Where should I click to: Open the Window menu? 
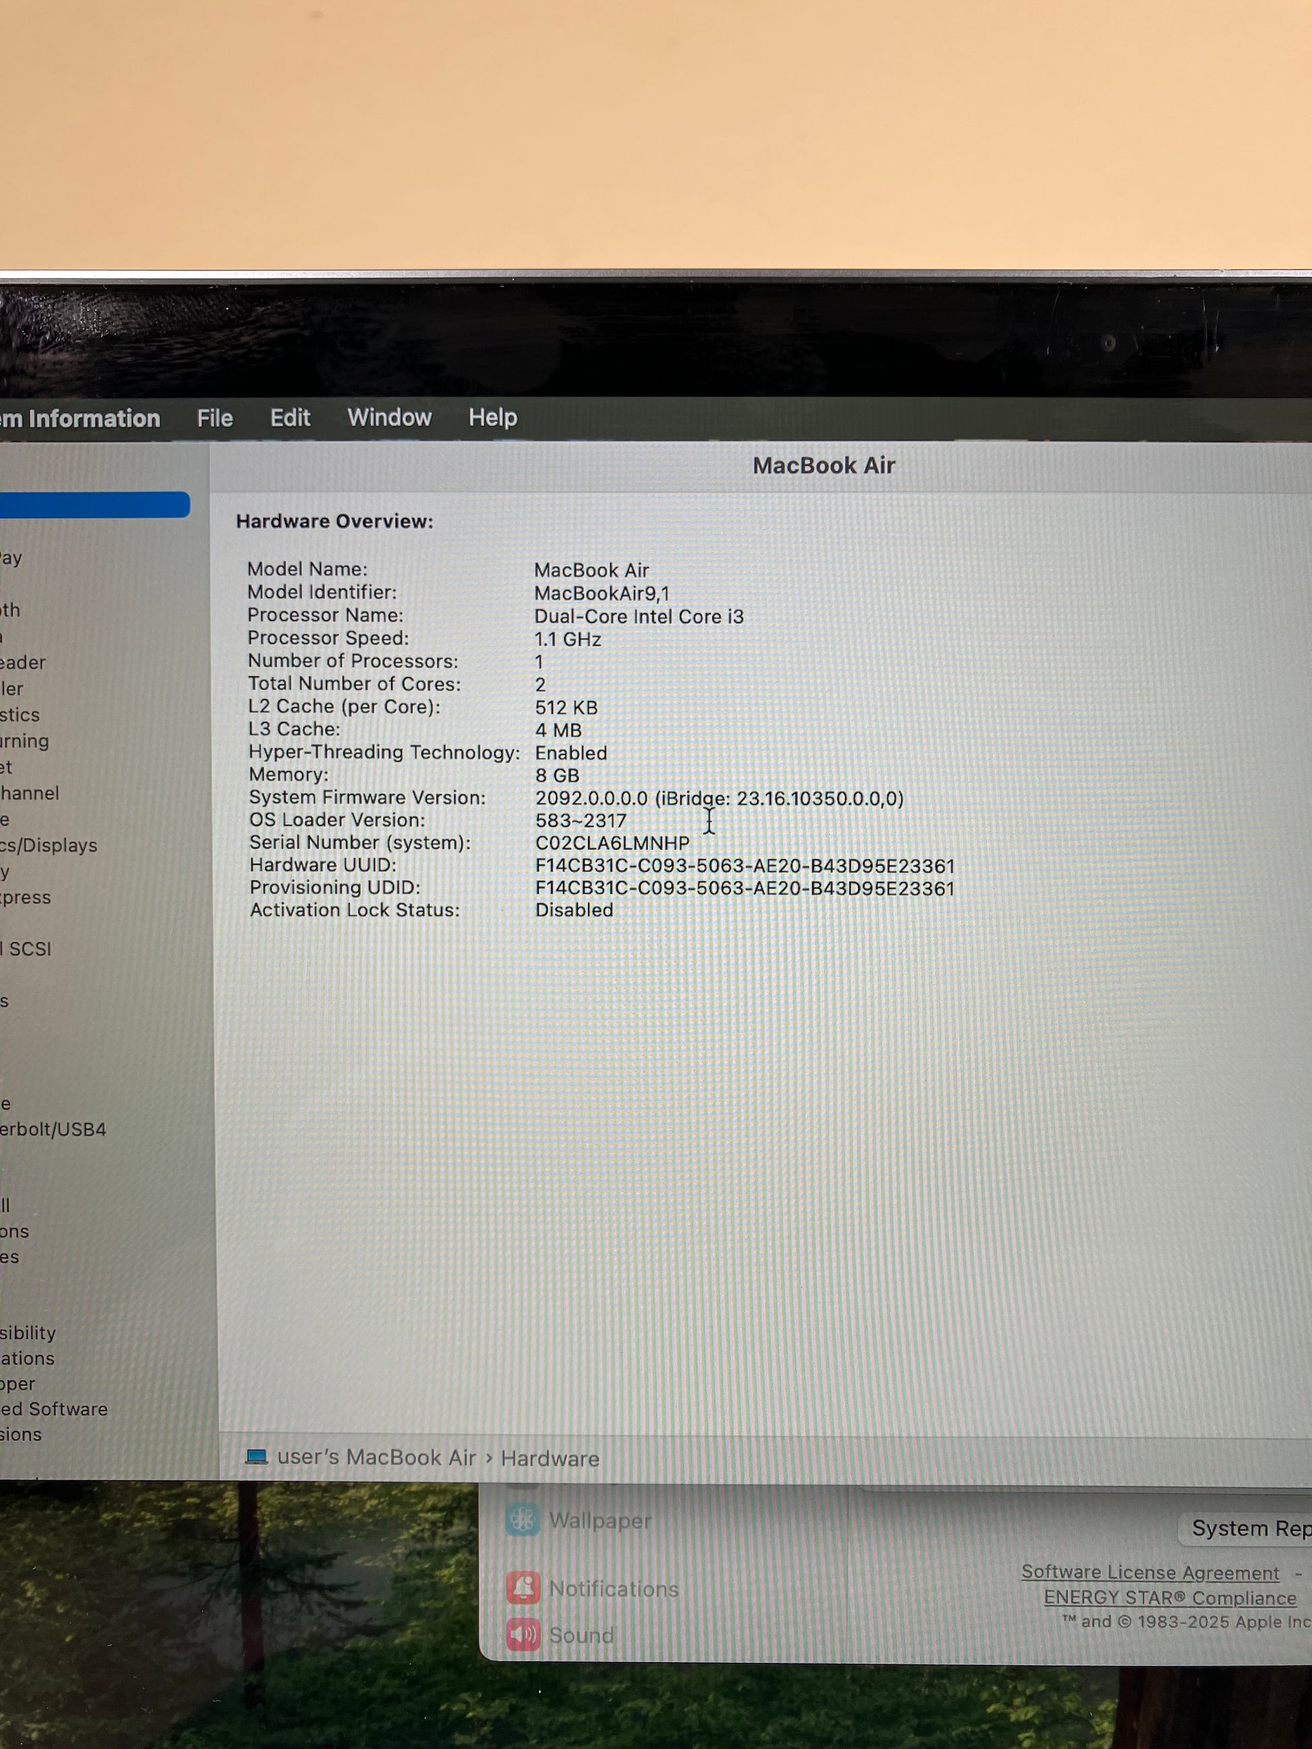click(389, 417)
